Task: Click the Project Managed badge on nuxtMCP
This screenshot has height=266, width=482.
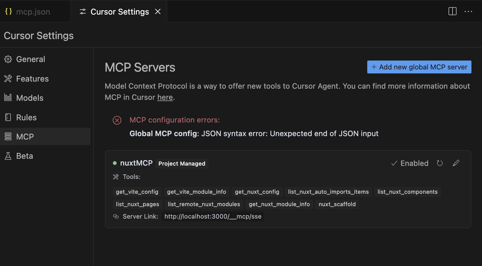Action: (181, 163)
